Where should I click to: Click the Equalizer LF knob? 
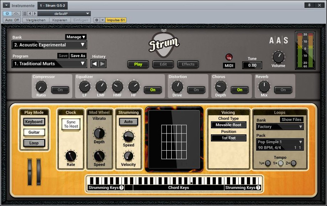85,87
